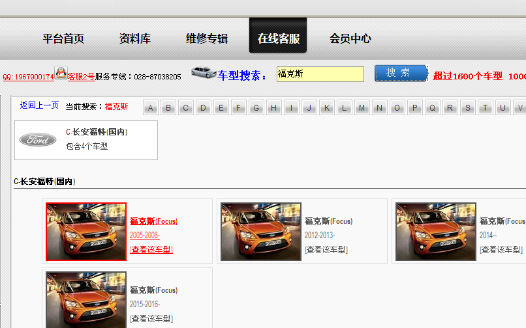
Task: Filter by letter K
Action: (327, 108)
